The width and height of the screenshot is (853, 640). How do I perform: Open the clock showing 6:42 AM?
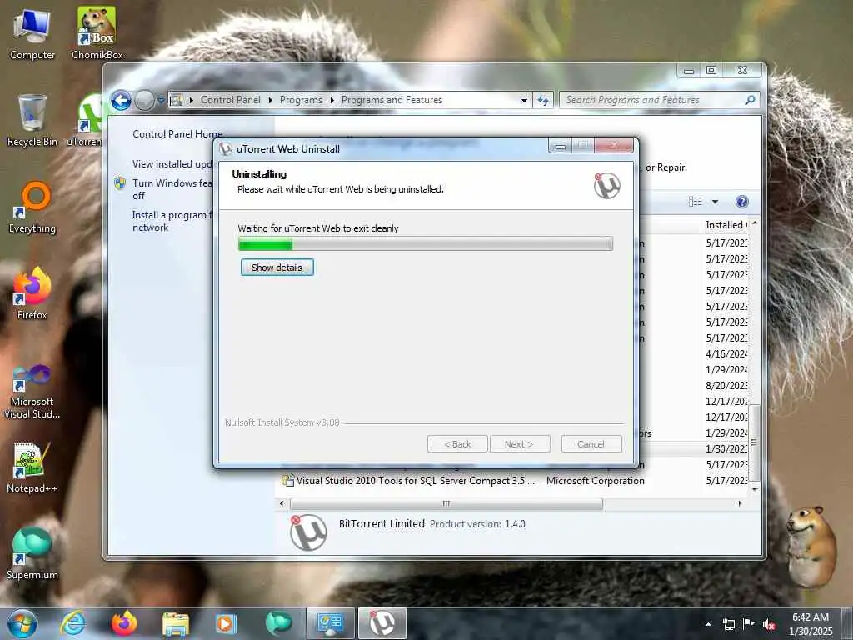(810, 624)
